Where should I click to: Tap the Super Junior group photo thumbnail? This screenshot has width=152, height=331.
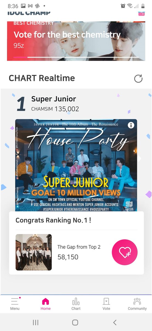[x=34, y=252]
